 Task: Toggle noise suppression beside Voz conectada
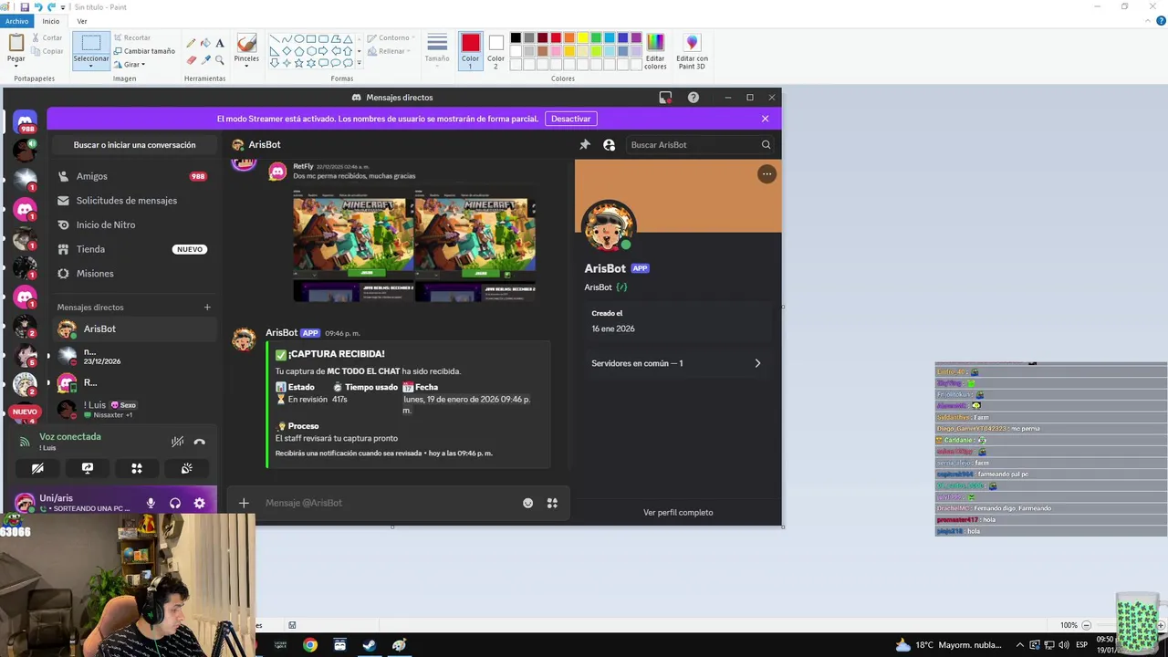pyautogui.click(x=177, y=442)
